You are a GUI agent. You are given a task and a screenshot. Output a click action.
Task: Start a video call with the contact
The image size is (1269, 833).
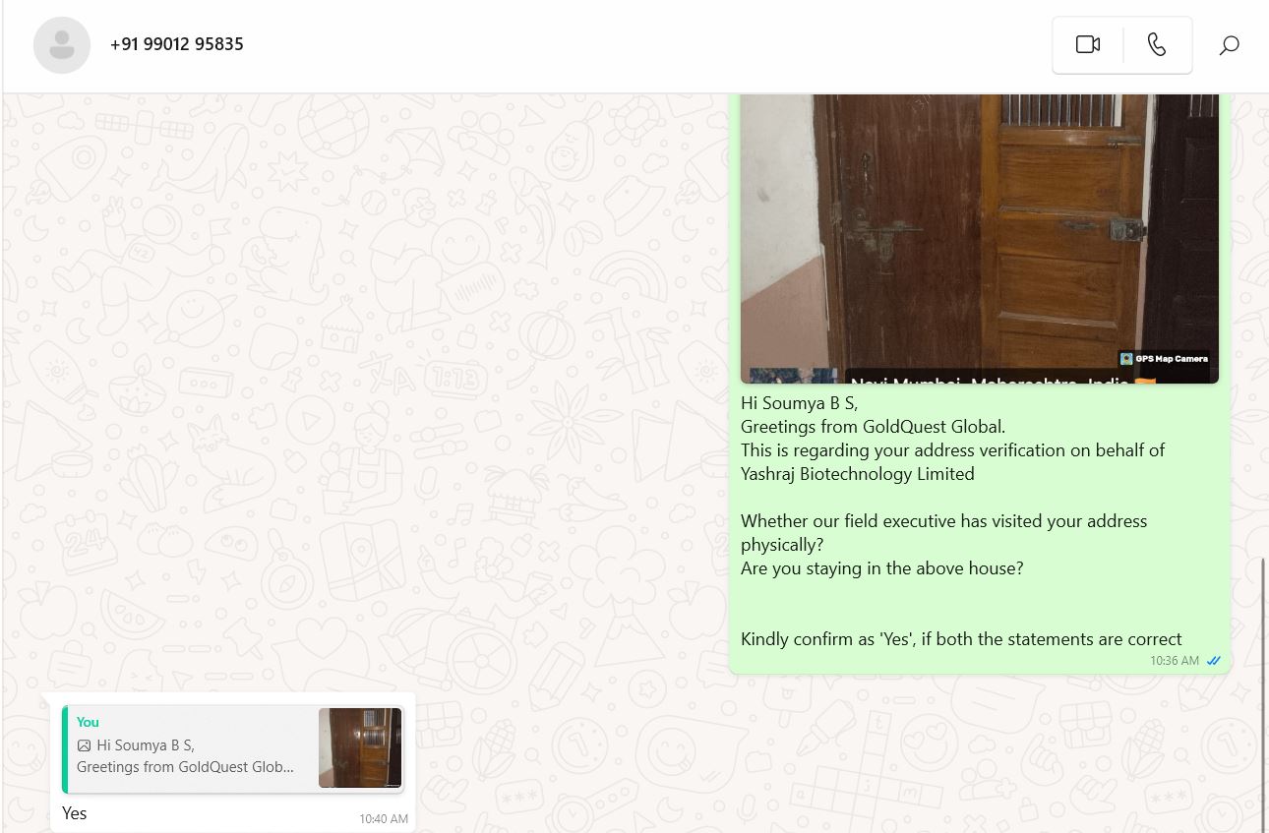(x=1087, y=44)
